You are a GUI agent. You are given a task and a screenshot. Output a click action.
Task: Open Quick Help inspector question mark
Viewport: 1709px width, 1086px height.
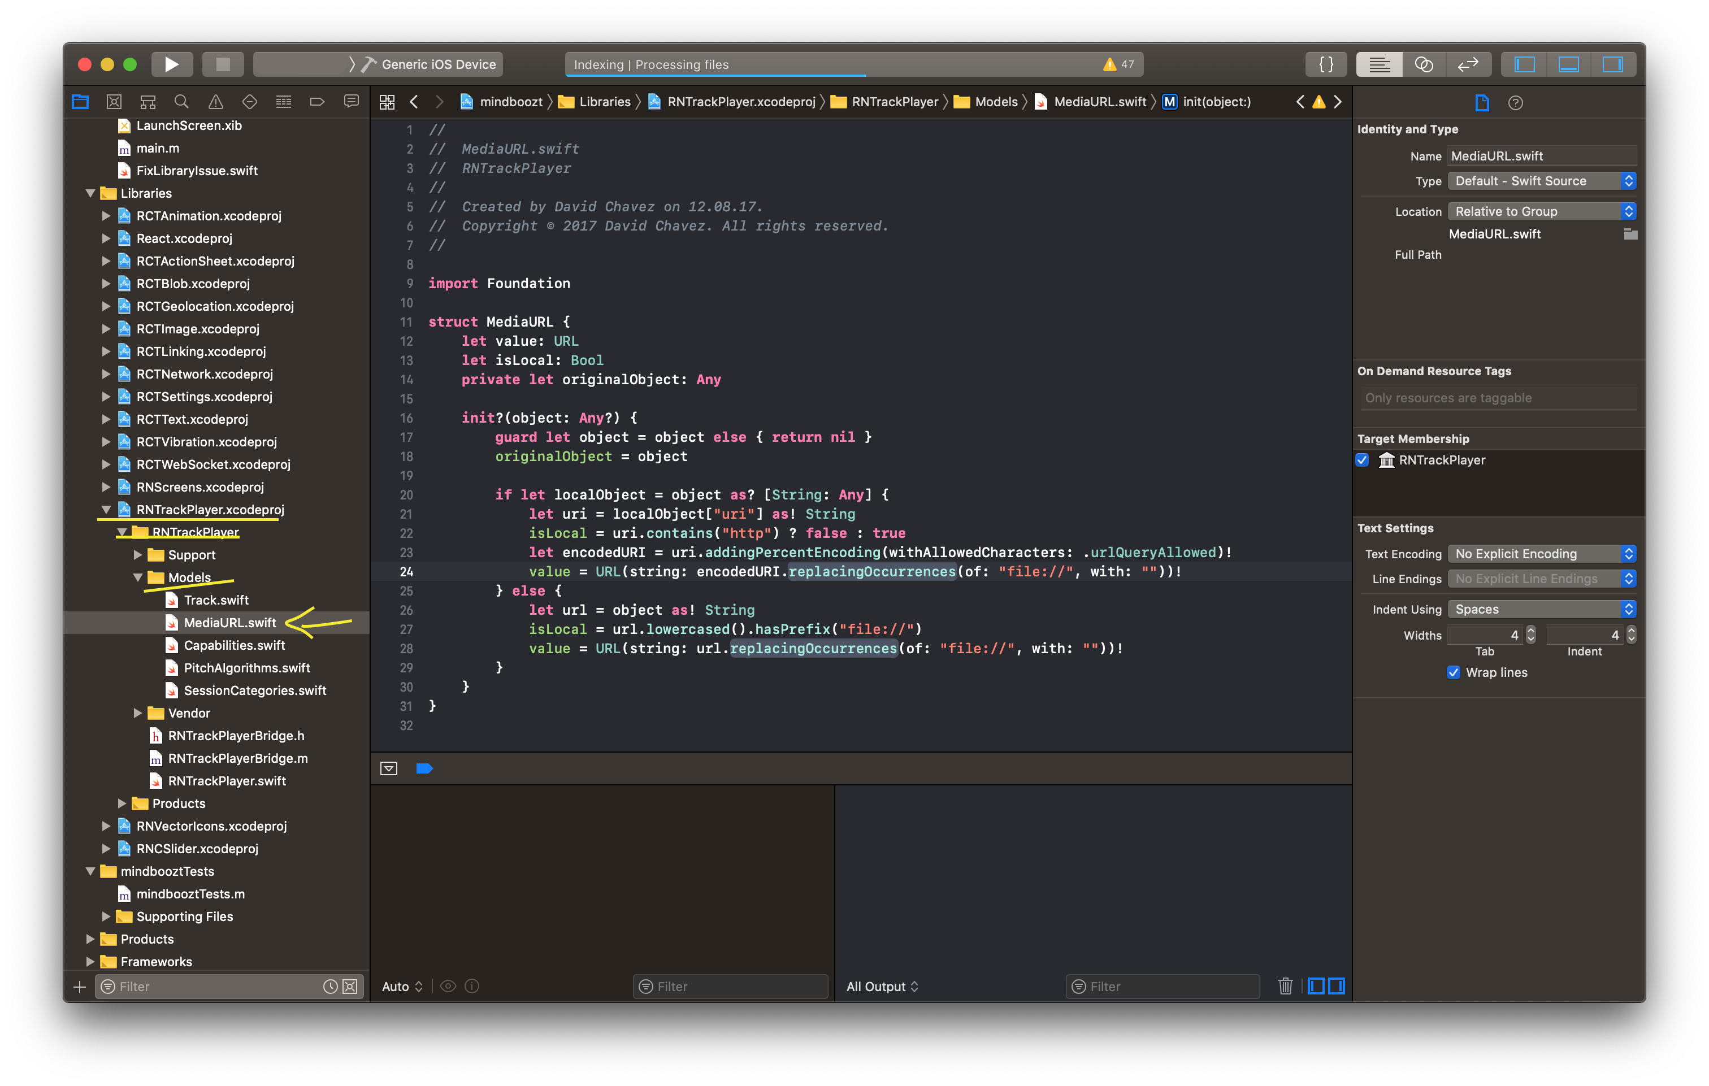(1515, 103)
